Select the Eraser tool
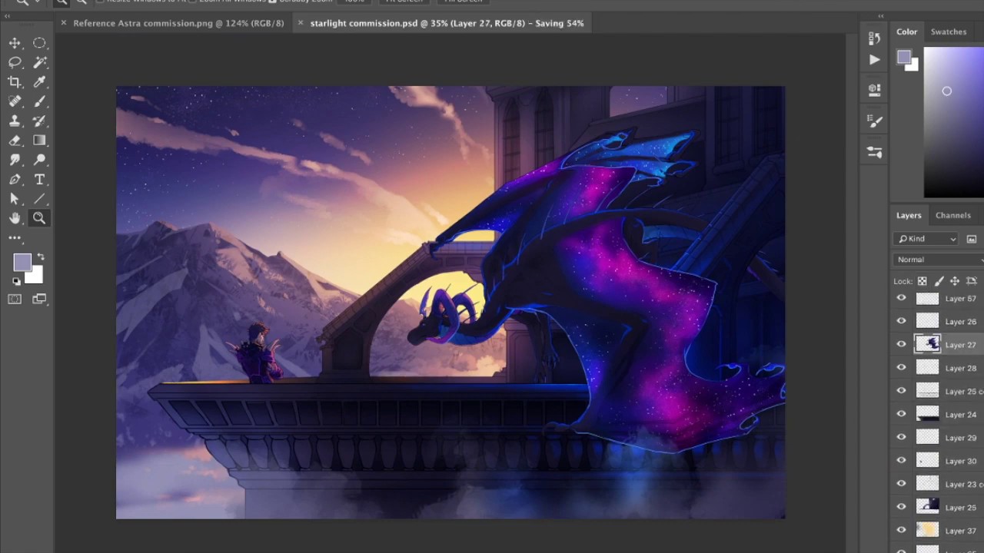Viewport: 984px width, 553px height. (x=15, y=141)
